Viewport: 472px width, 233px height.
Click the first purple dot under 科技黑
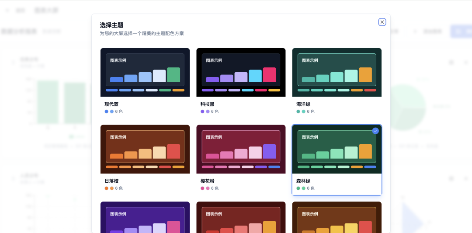point(202,111)
